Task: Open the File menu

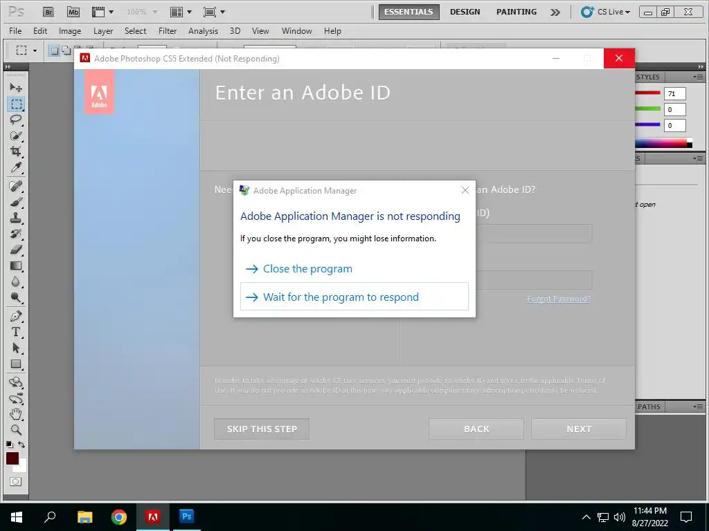Action: click(x=15, y=31)
